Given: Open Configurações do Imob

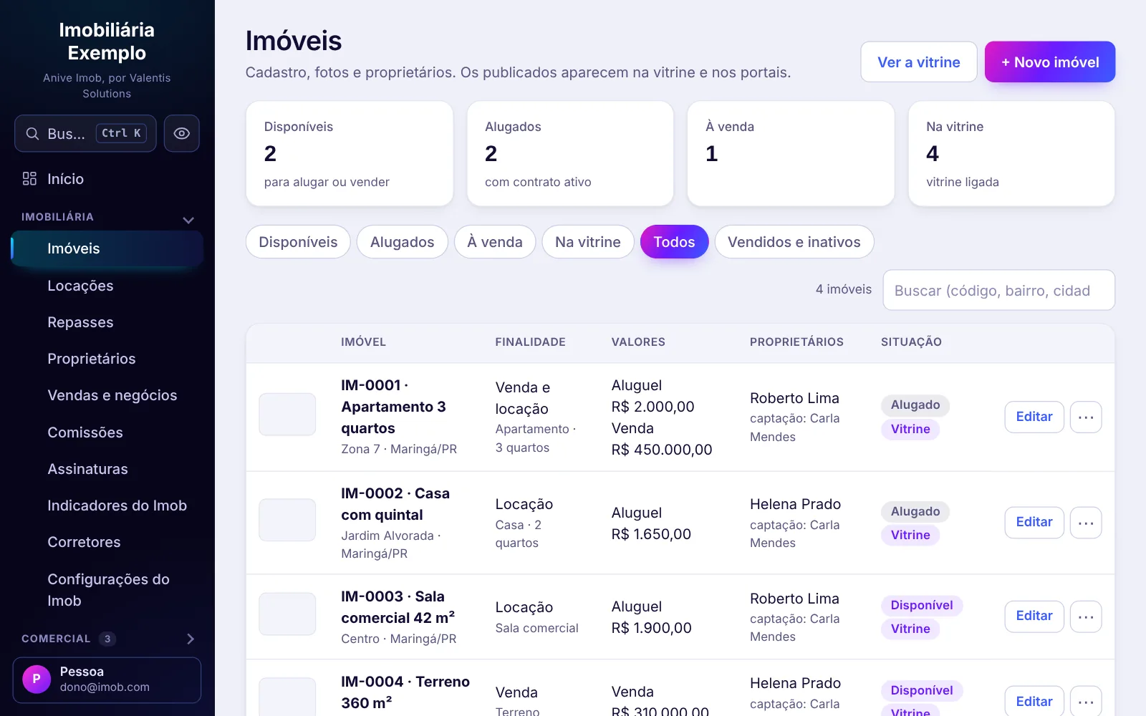Looking at the screenshot, I should tap(107, 590).
